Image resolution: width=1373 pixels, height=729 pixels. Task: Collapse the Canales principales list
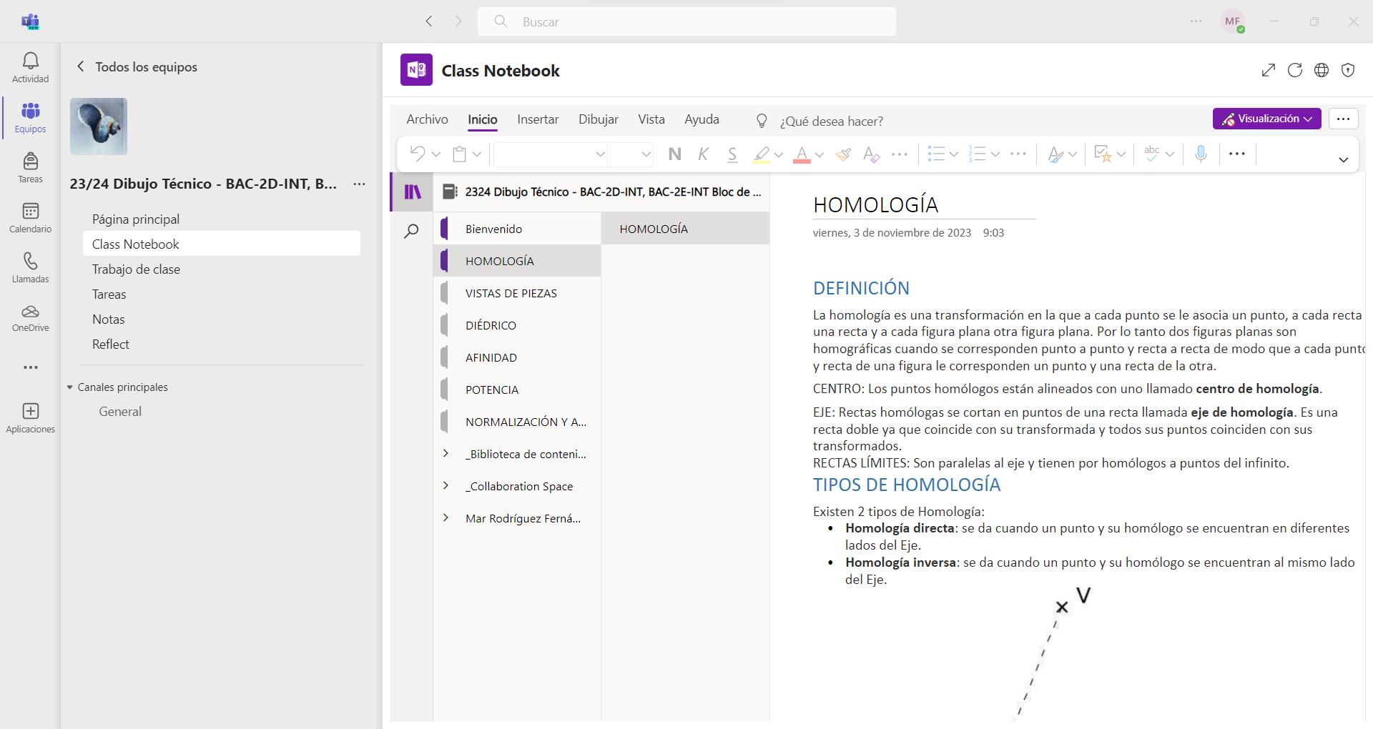point(70,387)
